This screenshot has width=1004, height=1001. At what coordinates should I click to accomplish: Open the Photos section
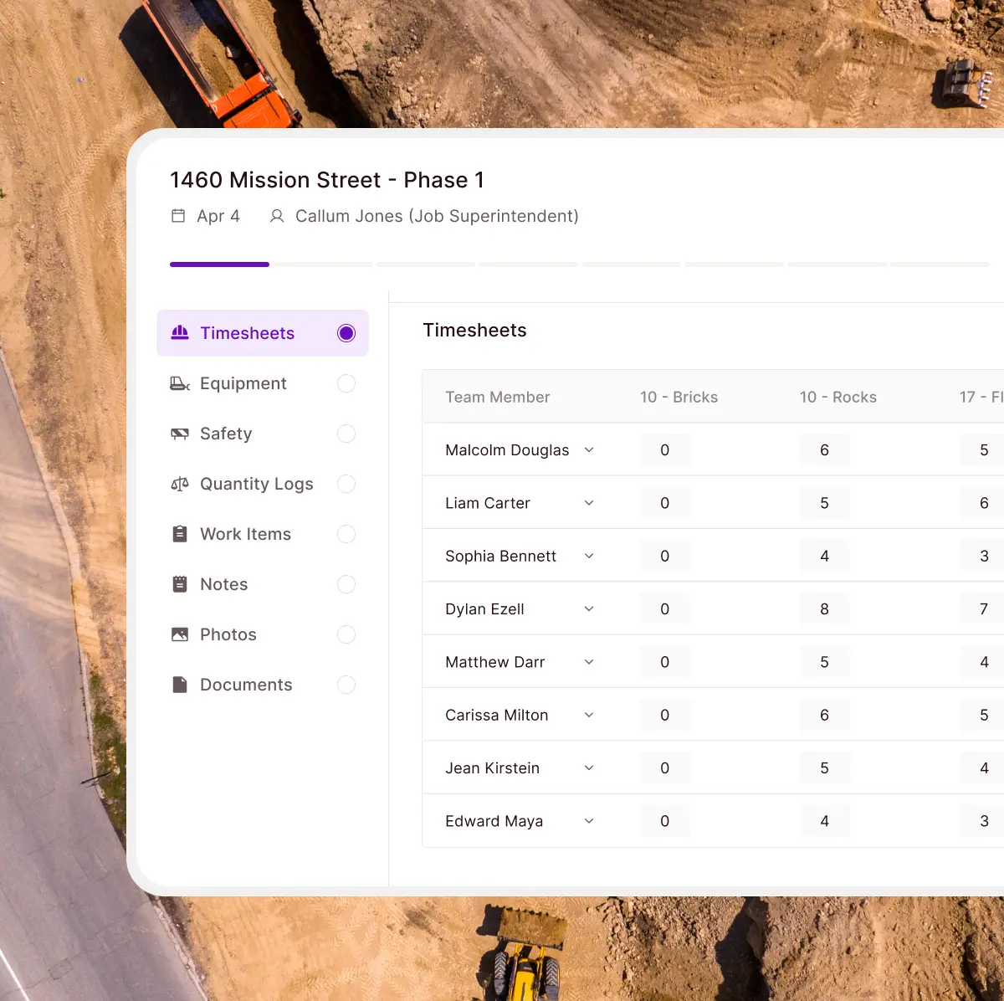pos(263,634)
